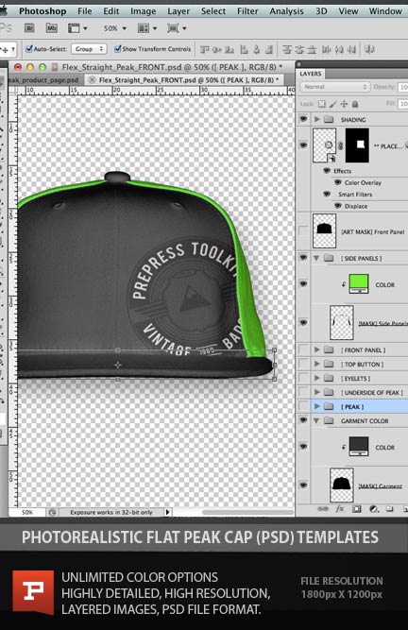
Task: Lock all with padlock icon
Action: tap(355, 104)
